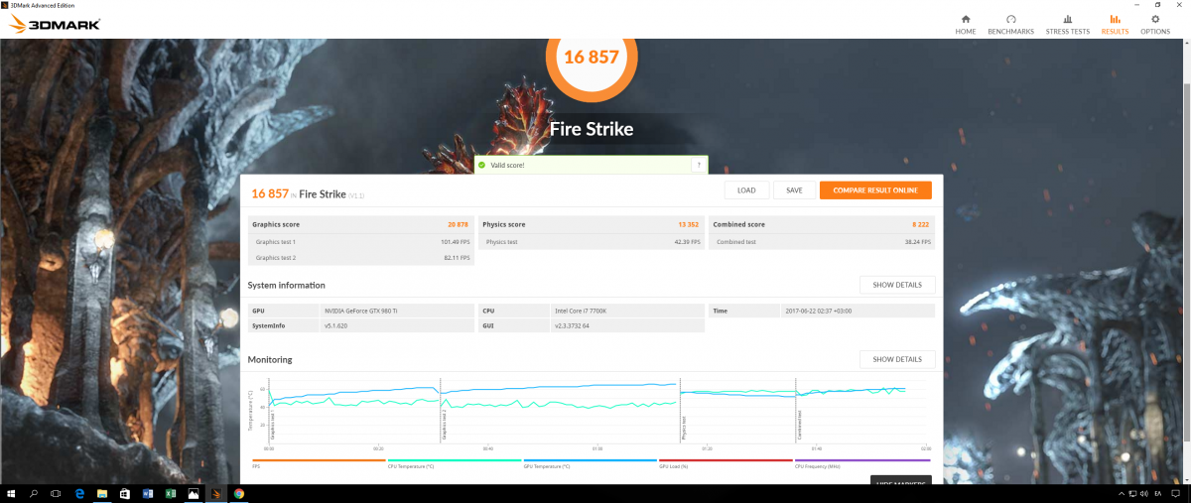Click COMPARE RESULT ONLINE button
This screenshot has width=1191, height=503.
(875, 190)
